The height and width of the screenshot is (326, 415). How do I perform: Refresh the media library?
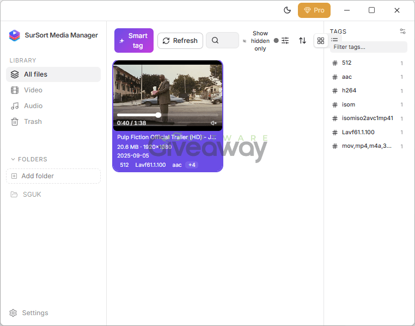pyautogui.click(x=180, y=41)
